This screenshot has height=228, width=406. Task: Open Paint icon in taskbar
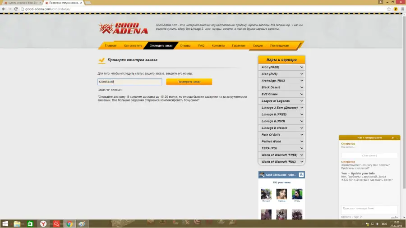(x=82, y=224)
